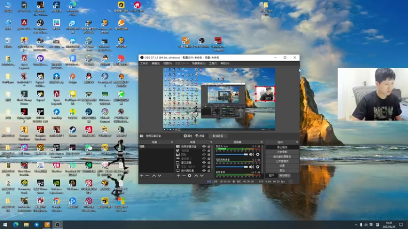Open QQ penguin desktop icon

tap(89, 78)
